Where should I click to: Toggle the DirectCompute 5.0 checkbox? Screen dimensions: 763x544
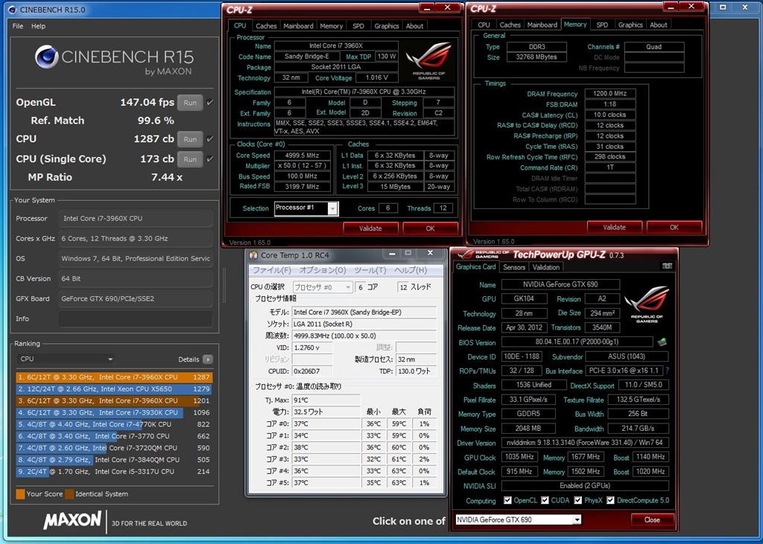(610, 500)
